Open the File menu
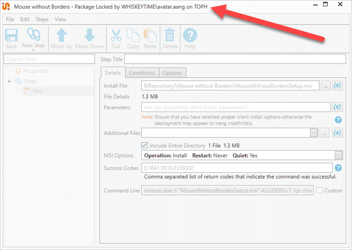 tap(10, 19)
